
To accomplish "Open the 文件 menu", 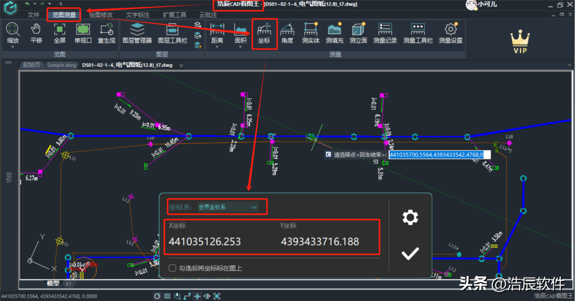I will pyautogui.click(x=34, y=15).
